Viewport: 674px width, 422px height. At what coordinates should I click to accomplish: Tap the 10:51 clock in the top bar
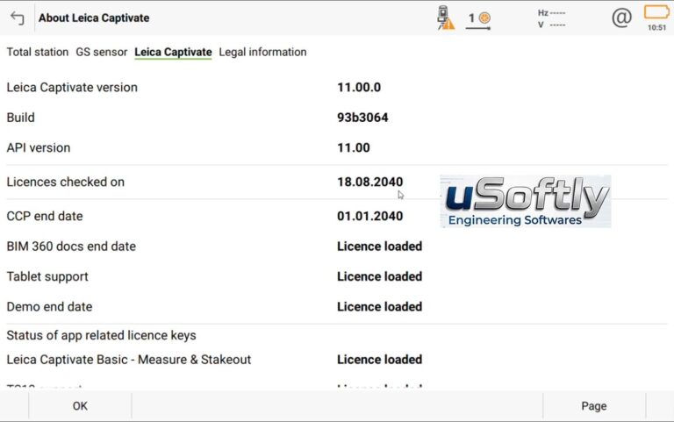(x=656, y=27)
